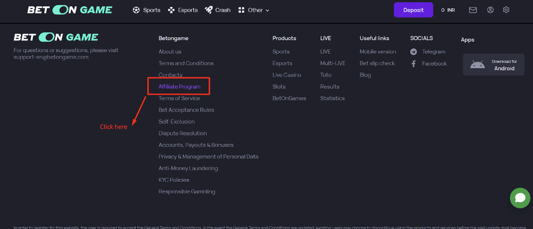Open the Dispute Resolution link
The image size is (533, 229).
(x=183, y=133)
